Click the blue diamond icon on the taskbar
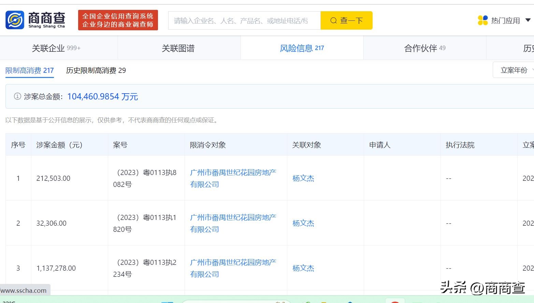This screenshot has width=534, height=303. coord(350,302)
